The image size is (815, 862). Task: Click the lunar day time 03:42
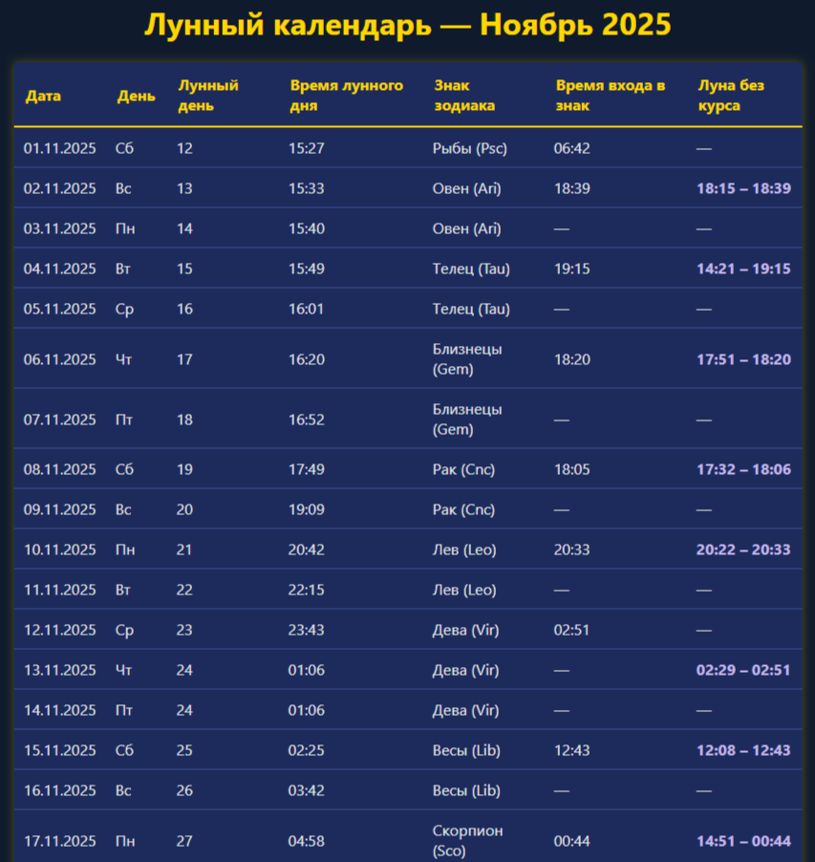tap(306, 790)
